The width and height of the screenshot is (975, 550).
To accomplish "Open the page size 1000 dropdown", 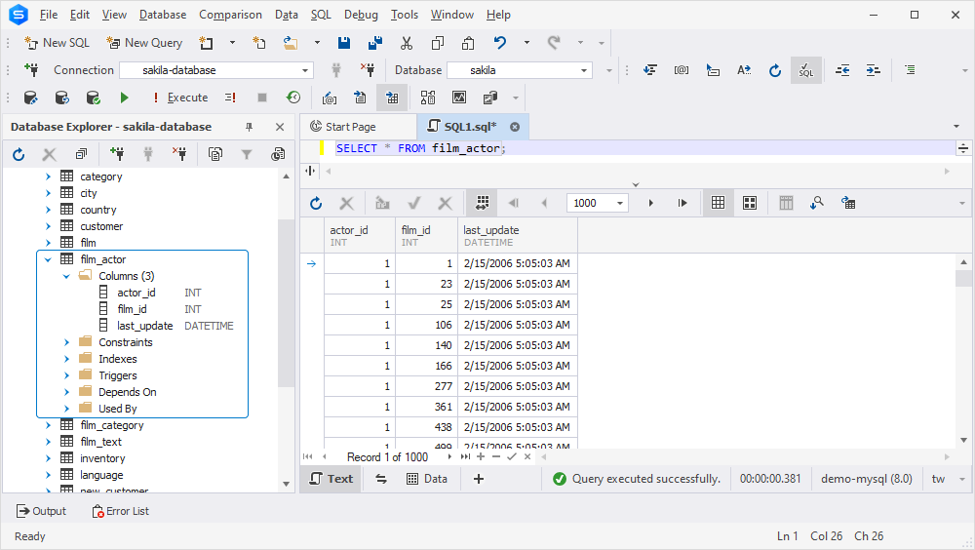I will pyautogui.click(x=620, y=203).
